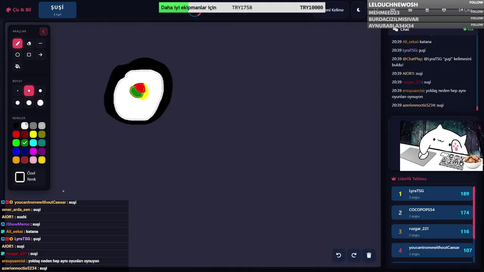Choose the highlighted second brush size
Image resolution: width=484 pixels, height=272 pixels.
(29, 91)
